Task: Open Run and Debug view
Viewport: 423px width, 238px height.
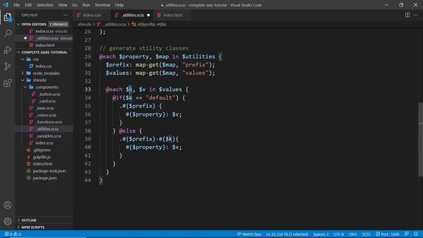Action: coord(7,50)
